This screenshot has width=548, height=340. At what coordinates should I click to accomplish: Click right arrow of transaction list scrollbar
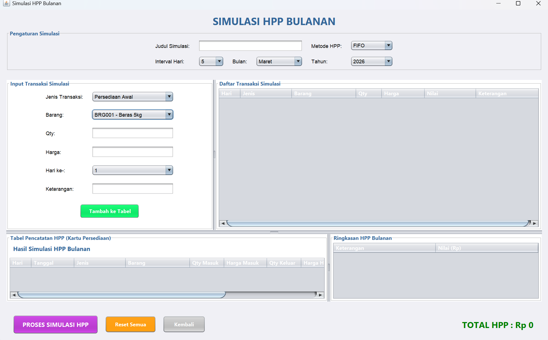click(535, 223)
